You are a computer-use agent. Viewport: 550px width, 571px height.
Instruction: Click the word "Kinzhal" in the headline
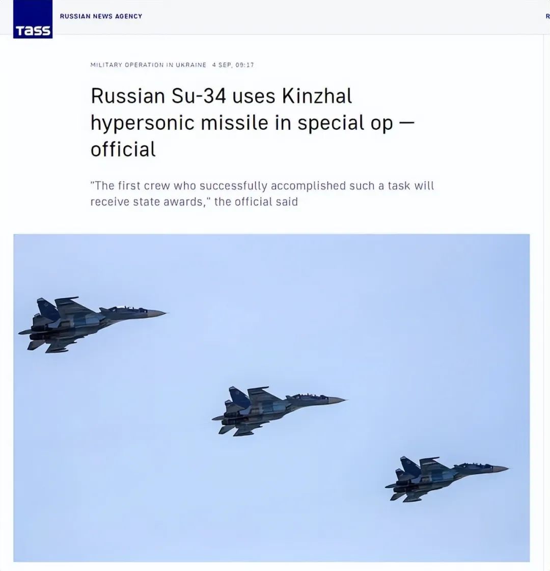click(317, 96)
